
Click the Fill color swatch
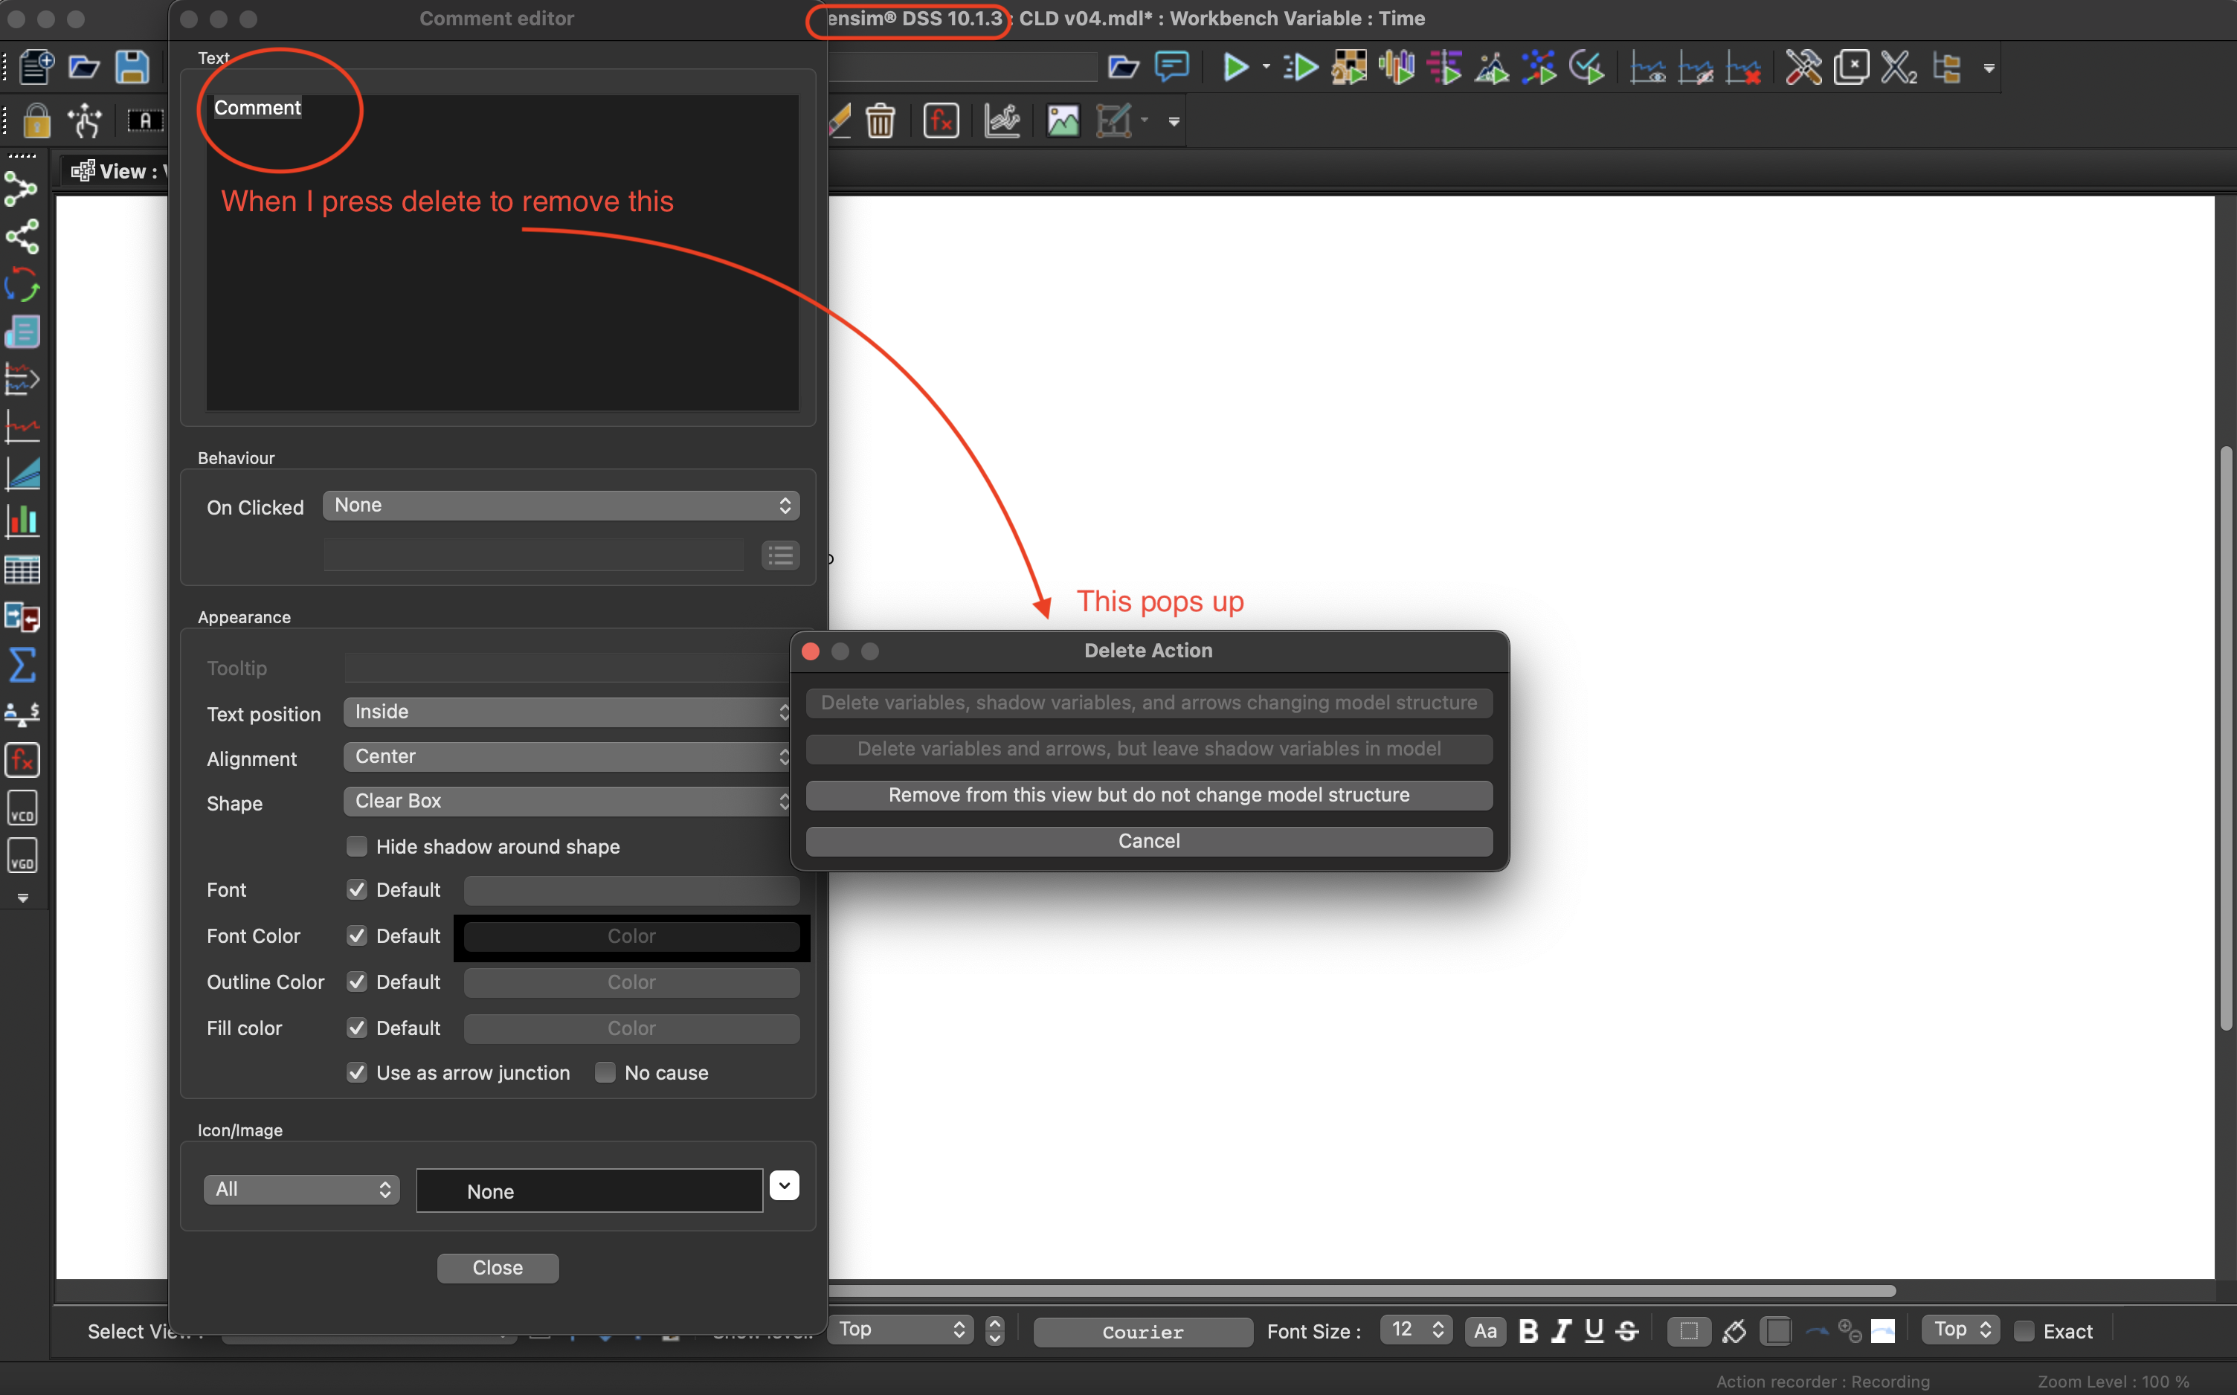pos(631,1028)
